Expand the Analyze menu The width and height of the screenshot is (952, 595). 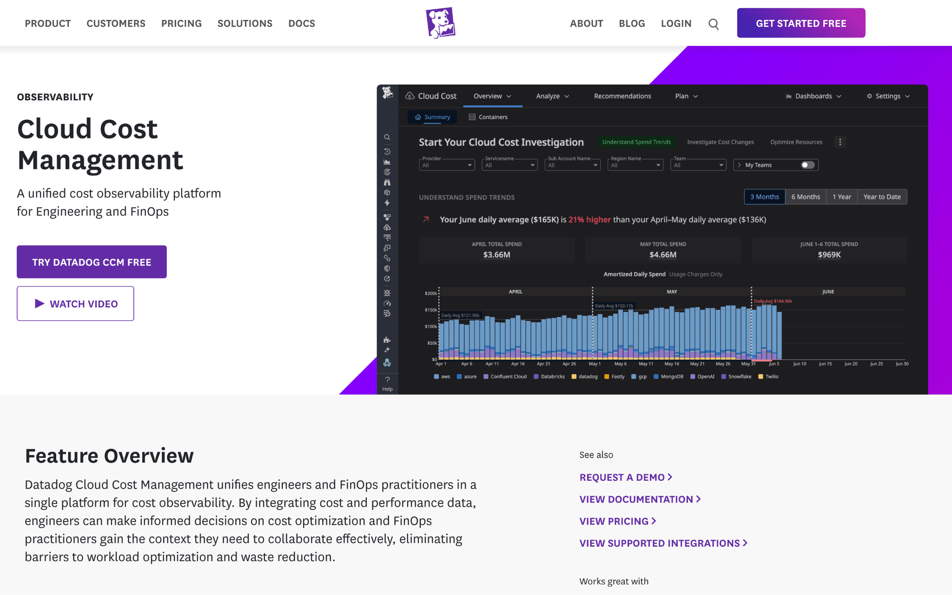click(552, 96)
